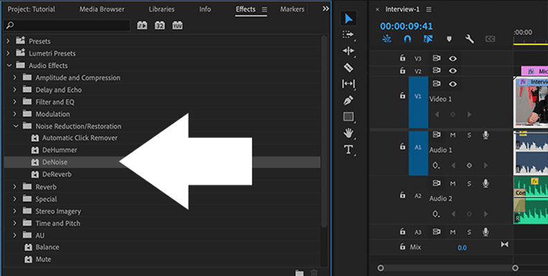This screenshot has width=548, height=276.
Task: Select the Pen tool
Action: (x=348, y=100)
